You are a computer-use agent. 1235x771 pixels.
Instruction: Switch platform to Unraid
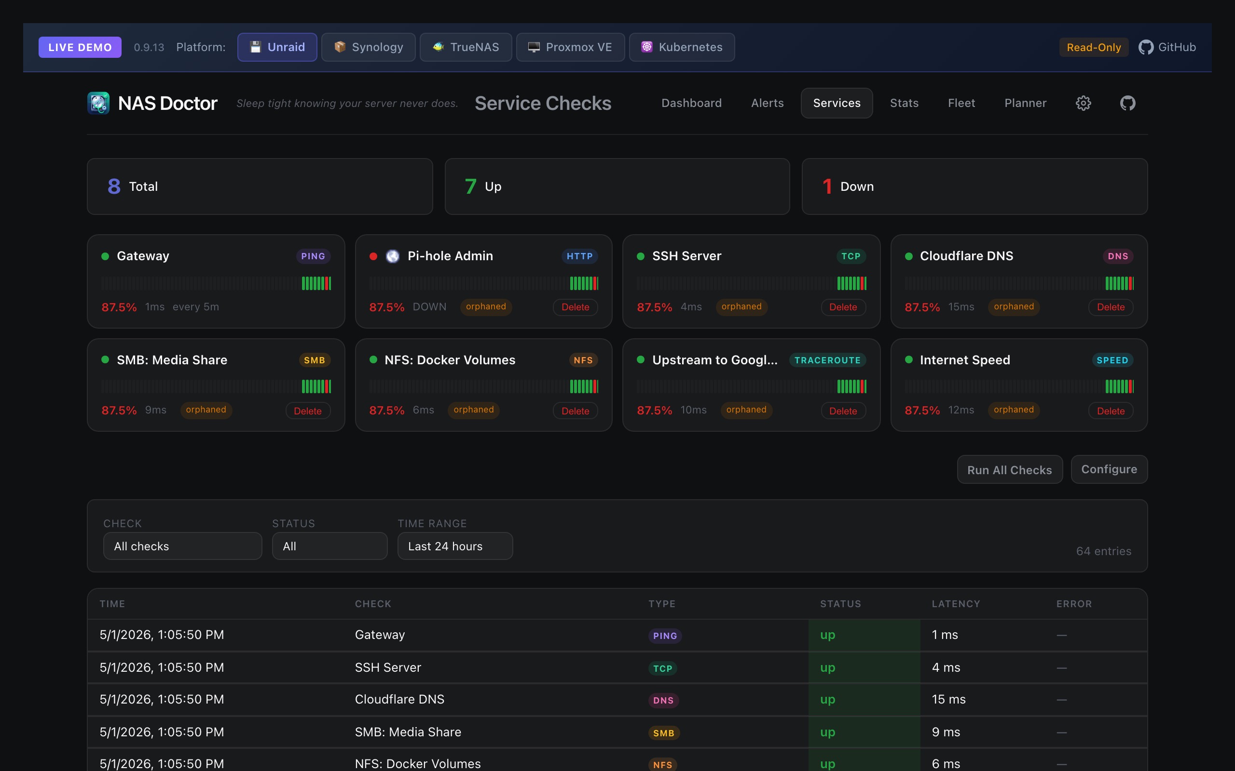[277, 47]
